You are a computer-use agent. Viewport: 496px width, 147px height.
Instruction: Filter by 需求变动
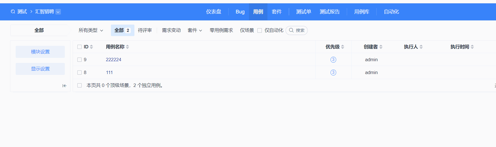click(171, 30)
